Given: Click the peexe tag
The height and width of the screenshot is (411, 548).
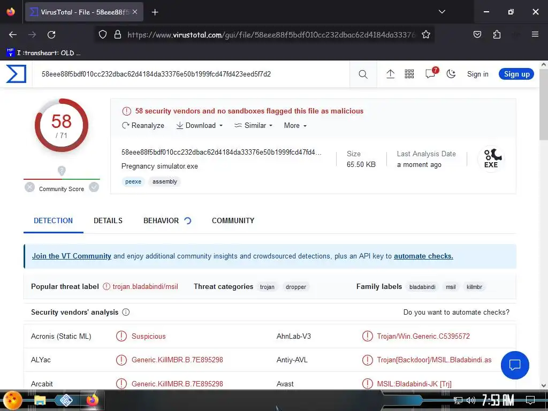Looking at the screenshot, I should tap(133, 182).
